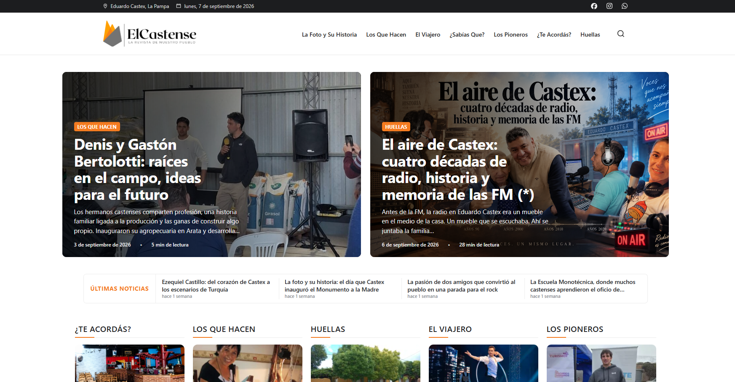
Task: Open thumbnail under El Viajero heading
Action: (x=484, y=363)
